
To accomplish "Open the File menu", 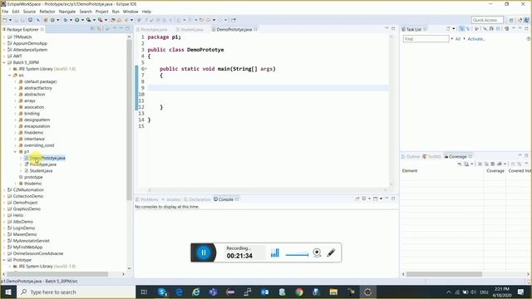I will (5, 12).
